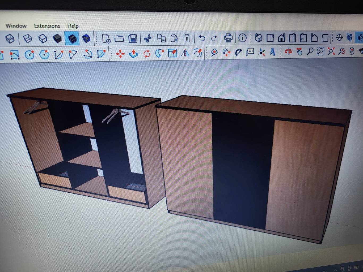Save the model with the floppy icon
Screen dimensions: 363x272
pos(133,38)
